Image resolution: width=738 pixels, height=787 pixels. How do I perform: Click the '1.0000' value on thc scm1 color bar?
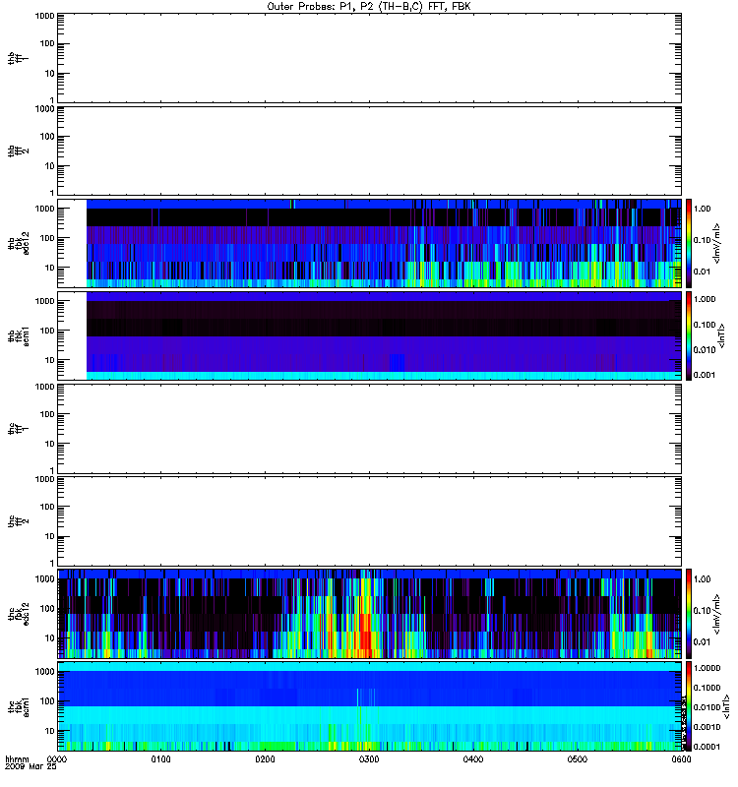pos(707,668)
